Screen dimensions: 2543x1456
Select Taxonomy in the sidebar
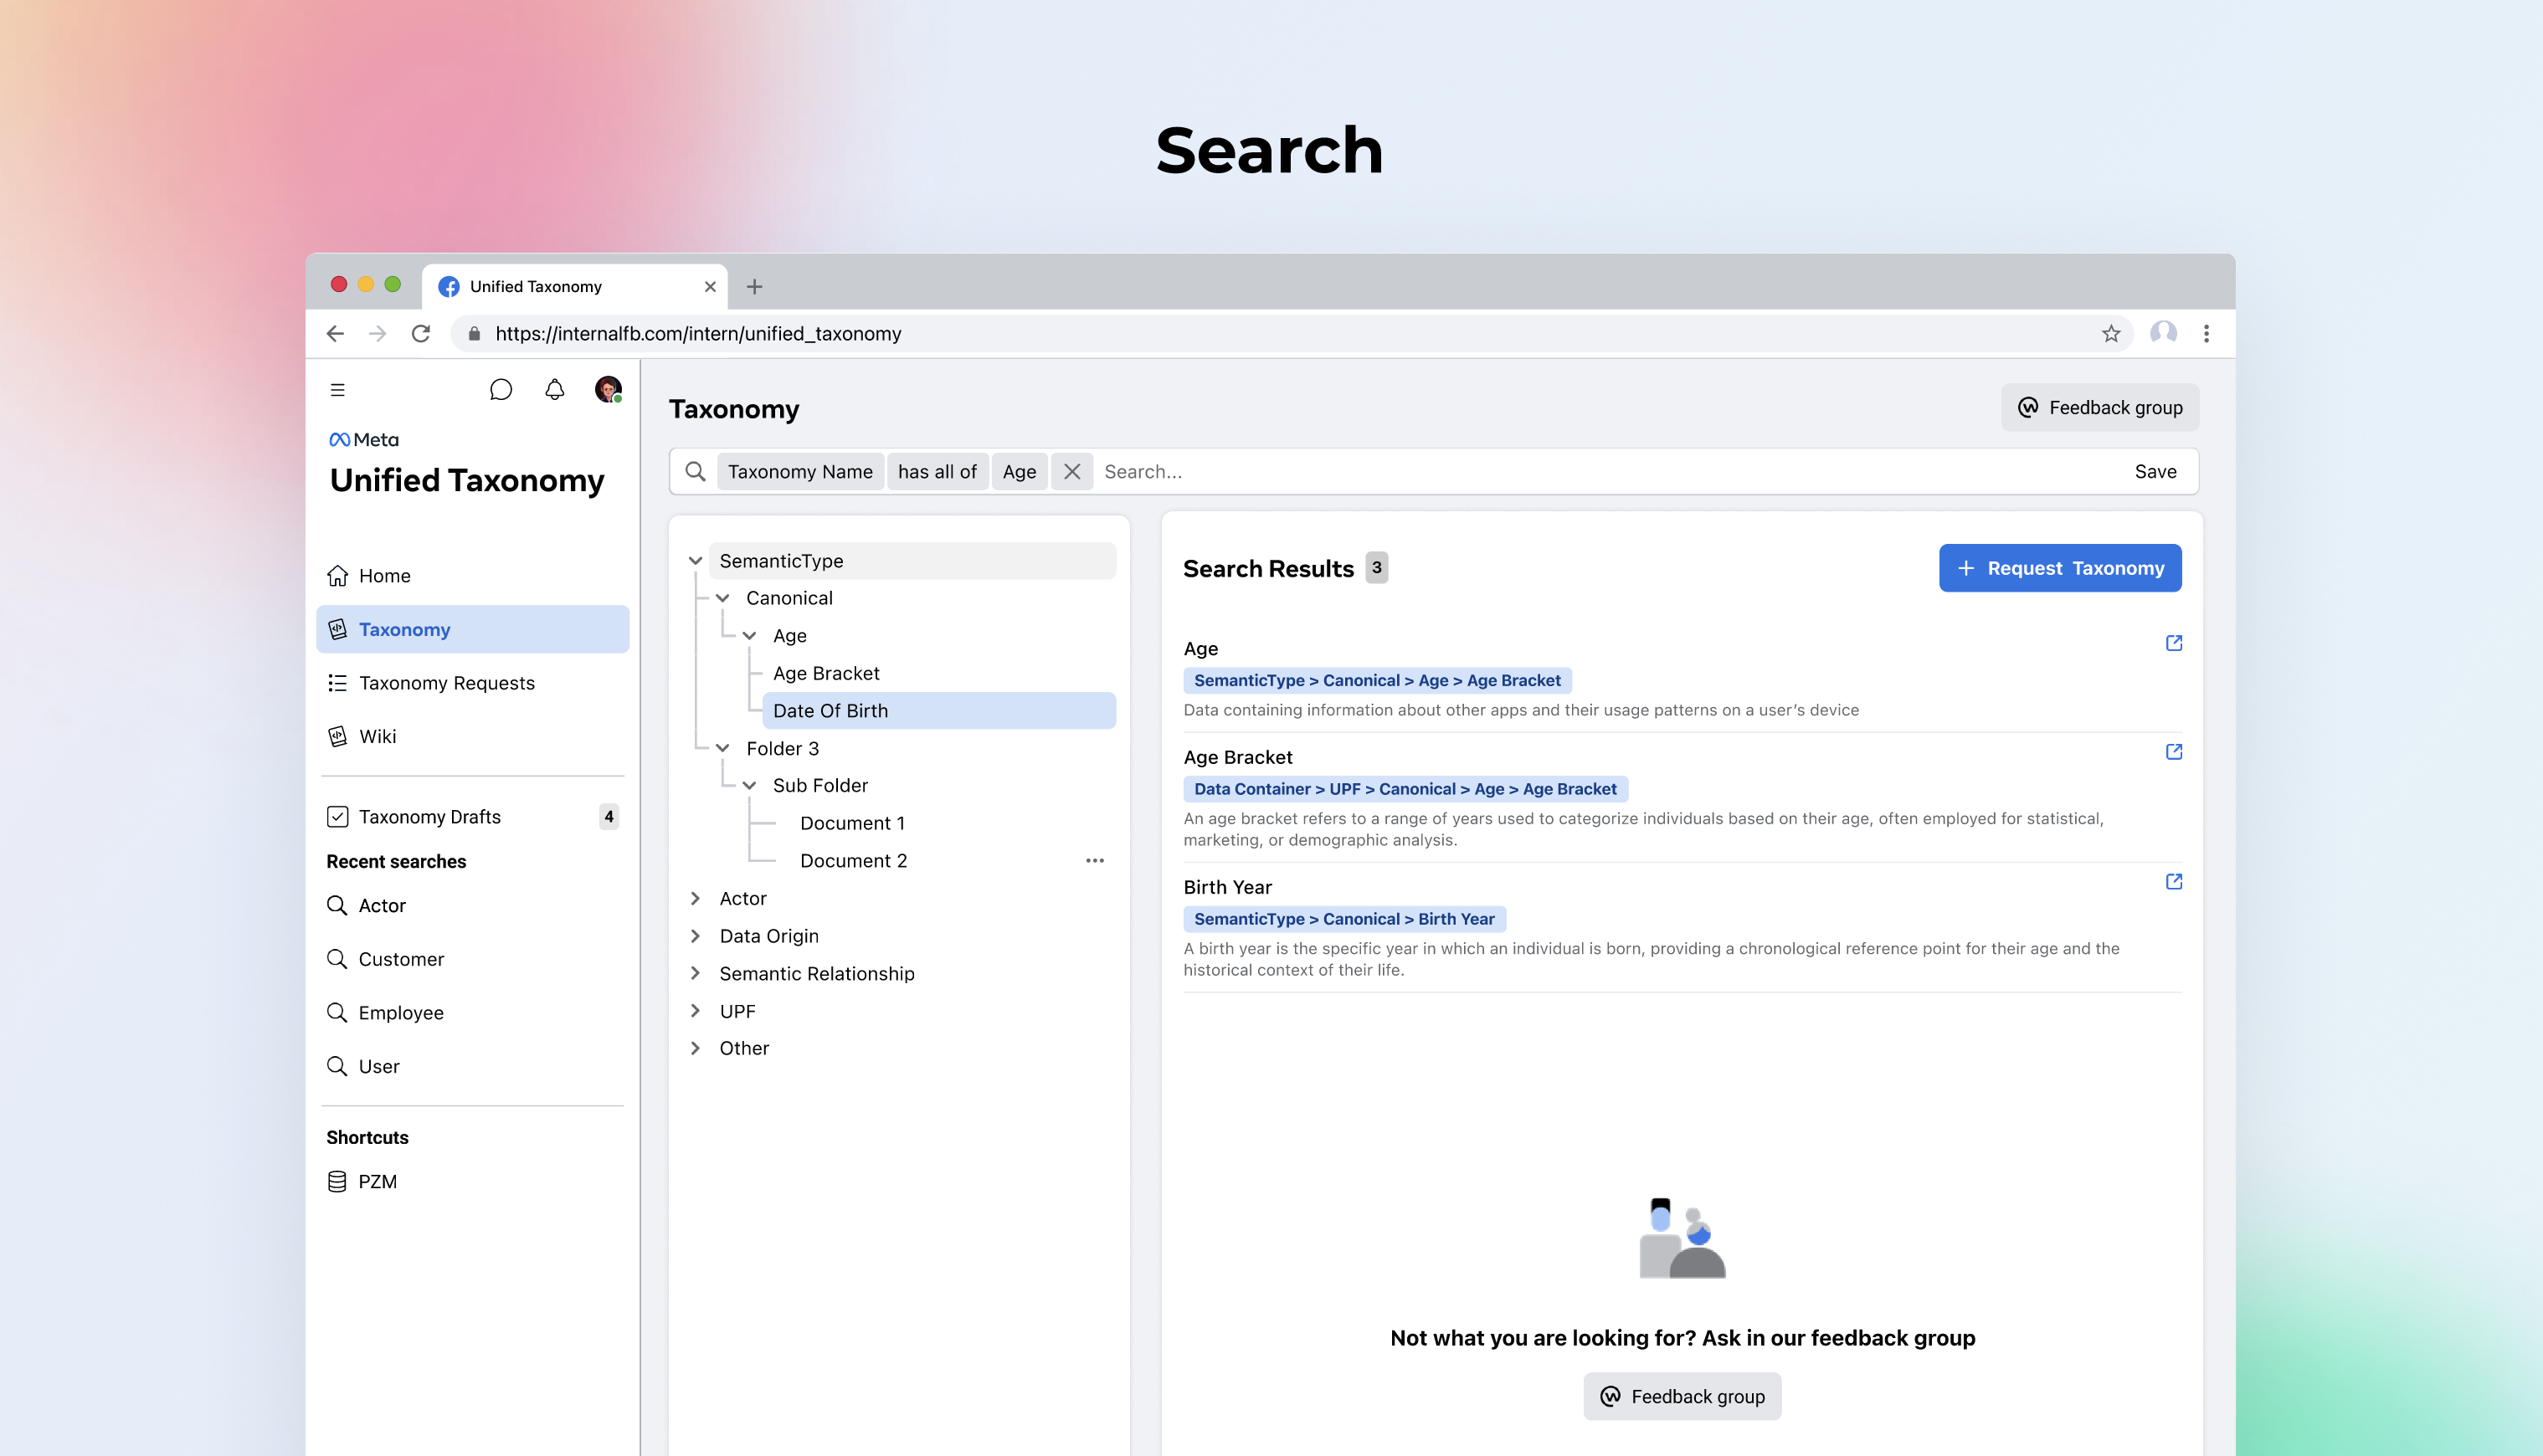click(472, 629)
